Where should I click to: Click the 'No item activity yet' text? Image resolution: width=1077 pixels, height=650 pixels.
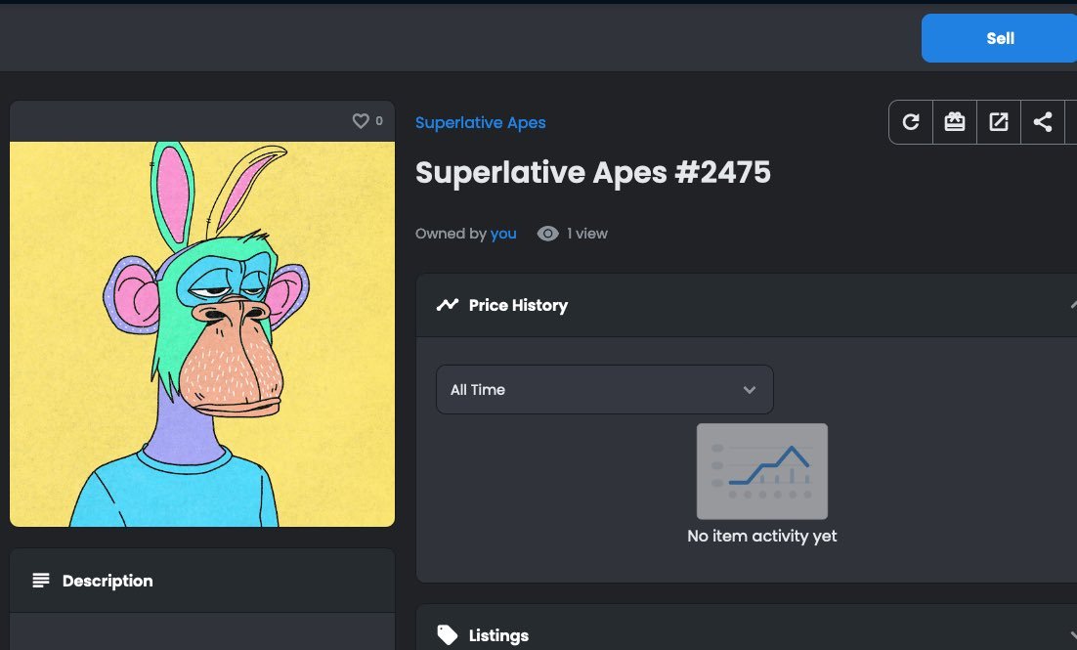point(761,536)
